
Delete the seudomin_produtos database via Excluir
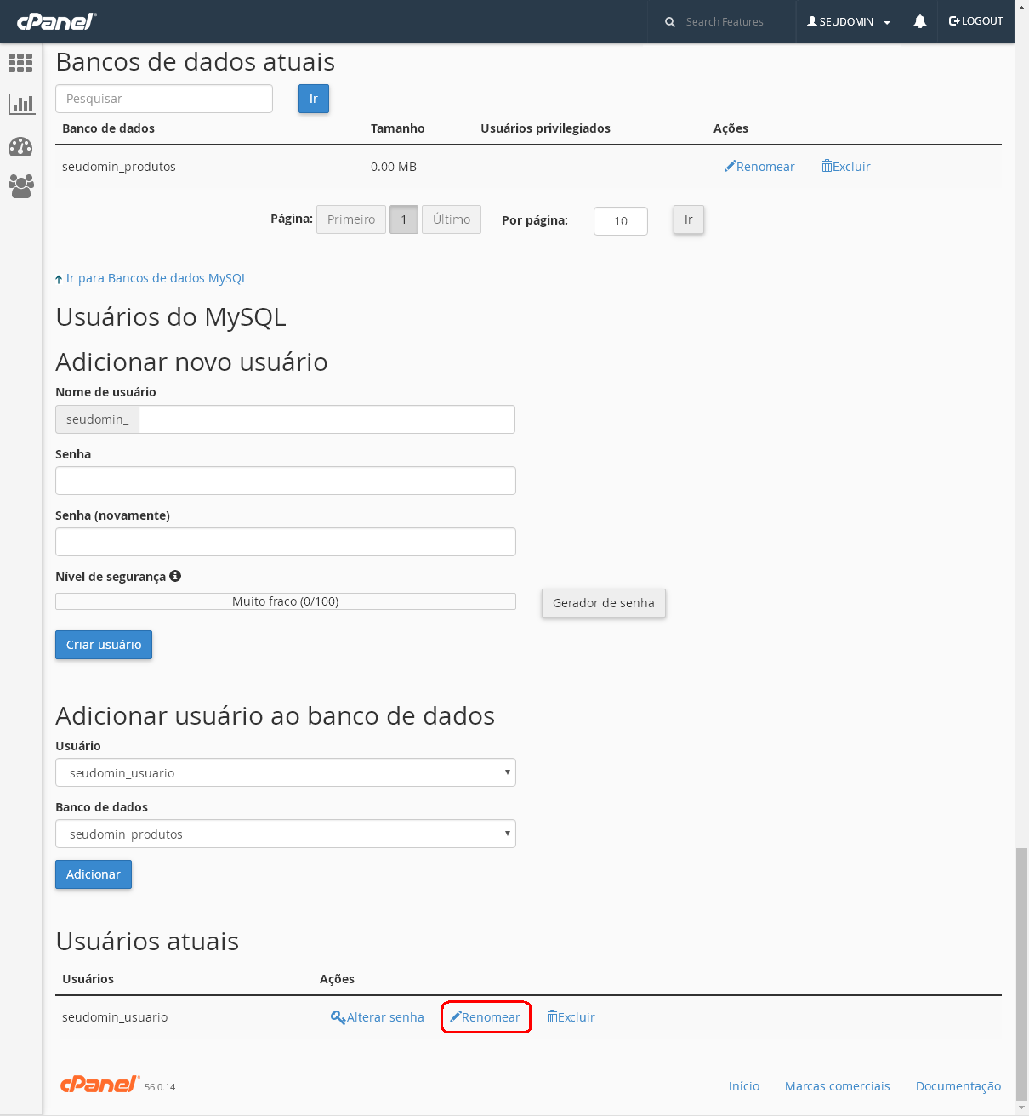coord(846,167)
